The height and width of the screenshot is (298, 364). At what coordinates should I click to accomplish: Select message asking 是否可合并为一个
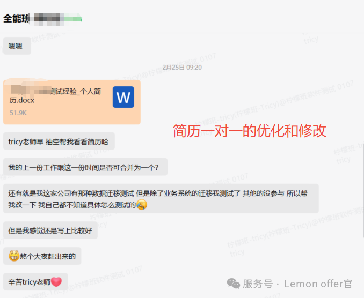point(85,167)
